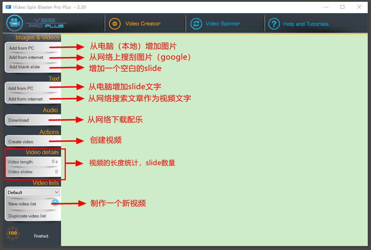Viewport: 371px width, 250px height.
Task: Click the Video Creator gear icon
Action: coord(115,24)
